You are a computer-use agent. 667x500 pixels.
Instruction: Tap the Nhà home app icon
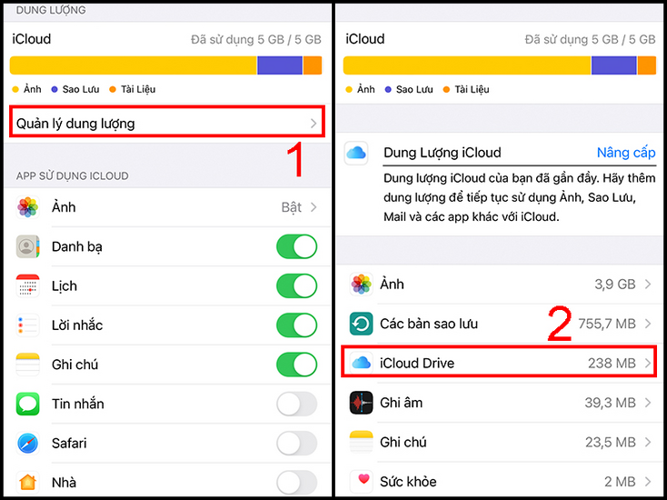pos(27,482)
